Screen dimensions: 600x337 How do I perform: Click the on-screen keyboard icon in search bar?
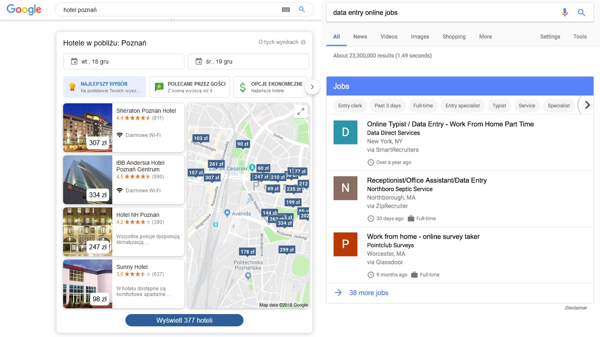pyautogui.click(x=286, y=9)
